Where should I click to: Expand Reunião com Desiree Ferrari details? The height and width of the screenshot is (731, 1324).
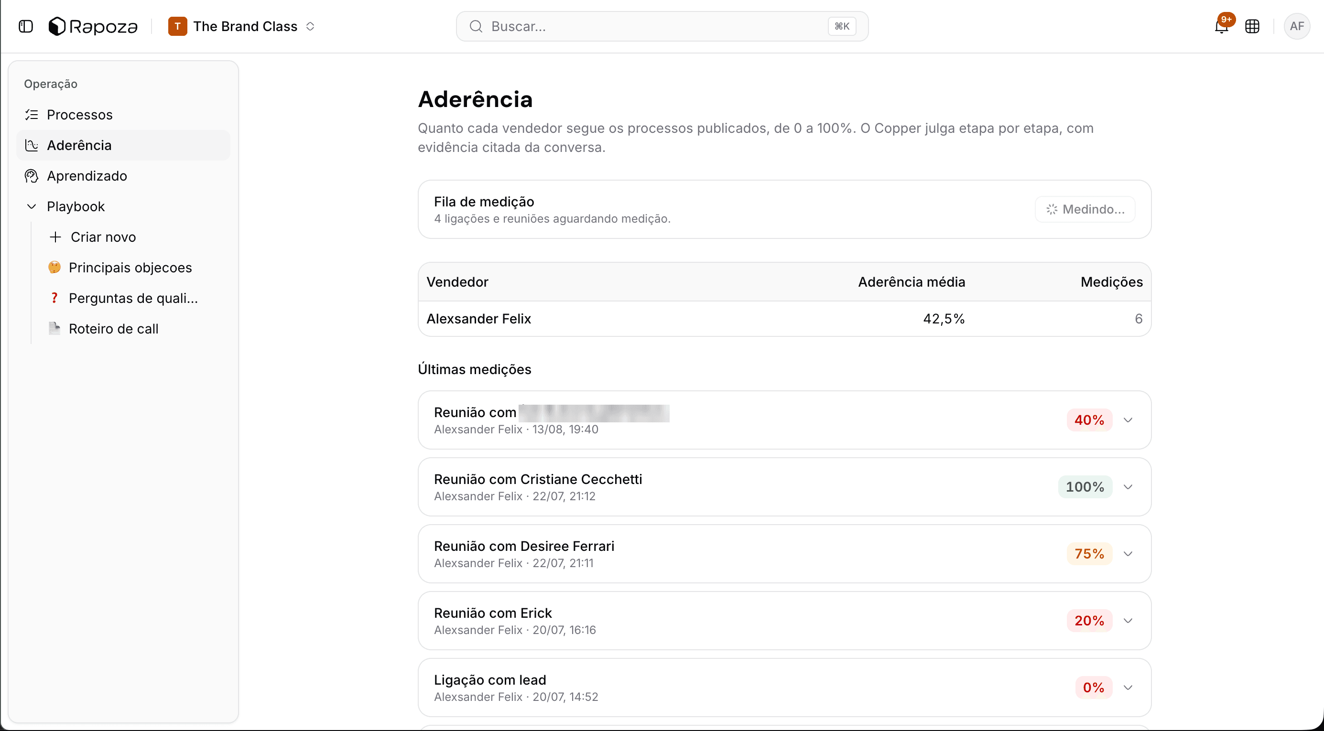pyautogui.click(x=1128, y=554)
